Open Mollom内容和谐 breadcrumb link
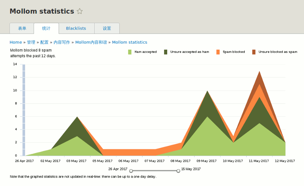Viewport: 304px width, 186px height. [91, 42]
